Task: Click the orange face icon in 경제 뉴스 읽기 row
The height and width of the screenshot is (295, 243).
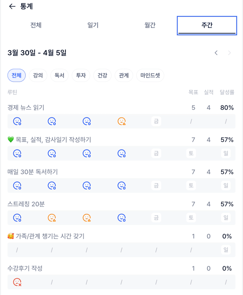Action: coord(121,121)
